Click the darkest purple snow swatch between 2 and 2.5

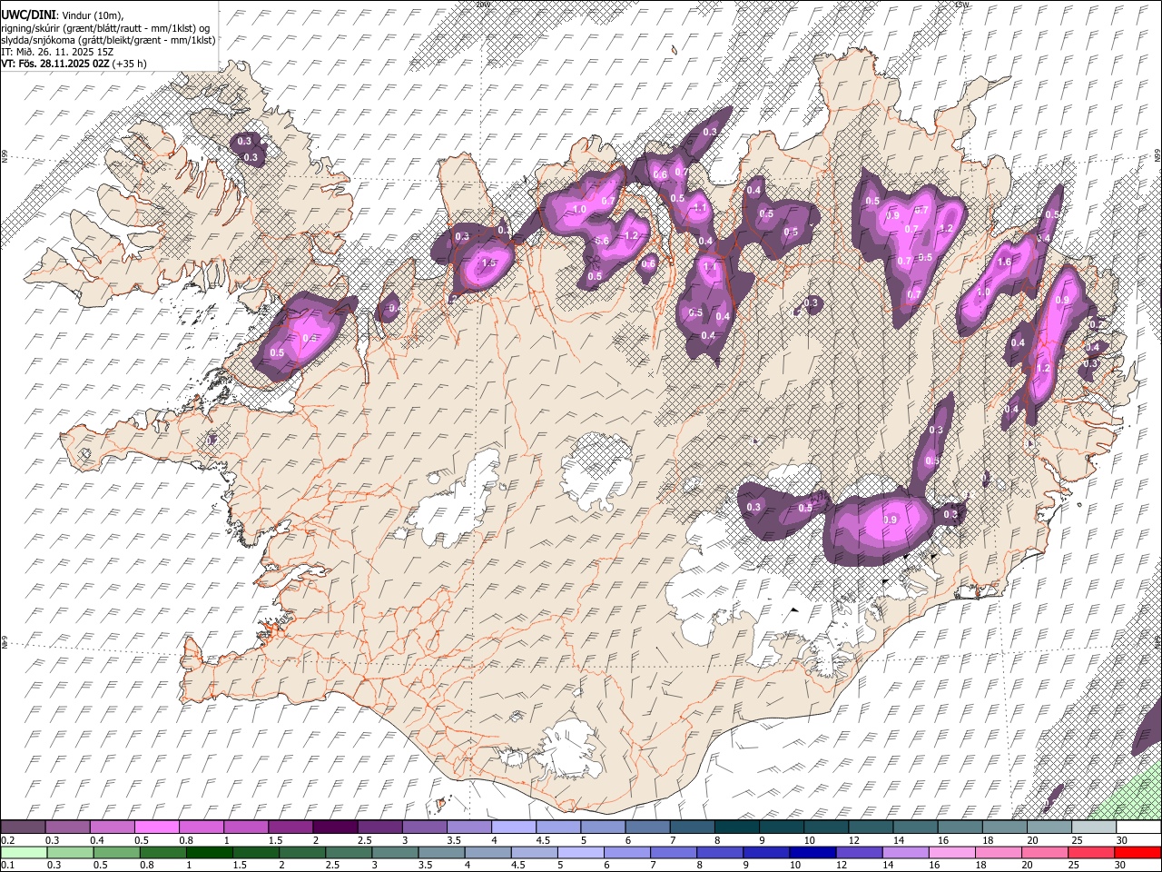[x=335, y=827]
